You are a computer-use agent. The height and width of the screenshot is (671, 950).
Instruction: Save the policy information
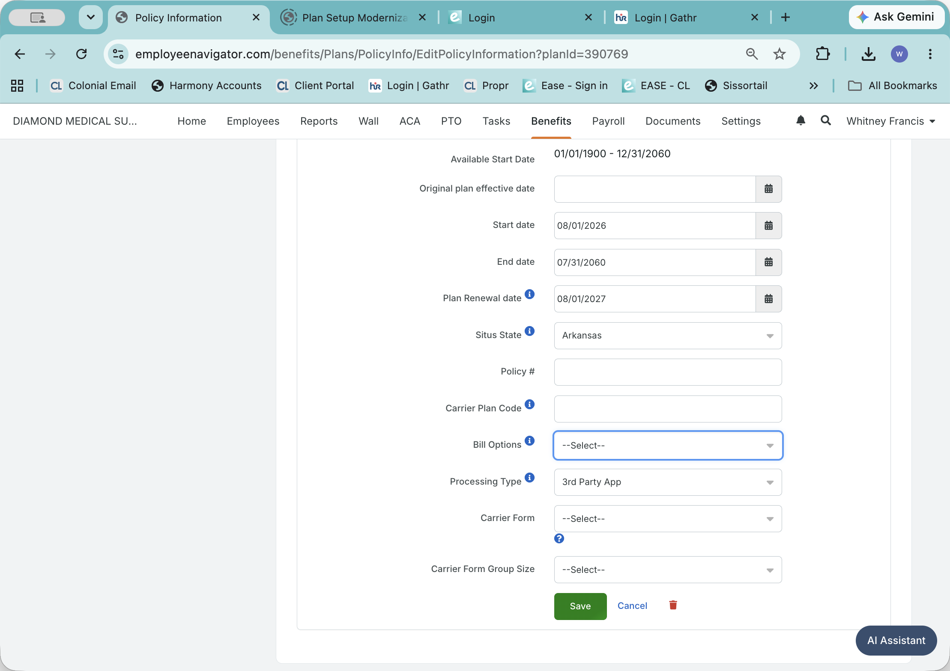click(580, 606)
